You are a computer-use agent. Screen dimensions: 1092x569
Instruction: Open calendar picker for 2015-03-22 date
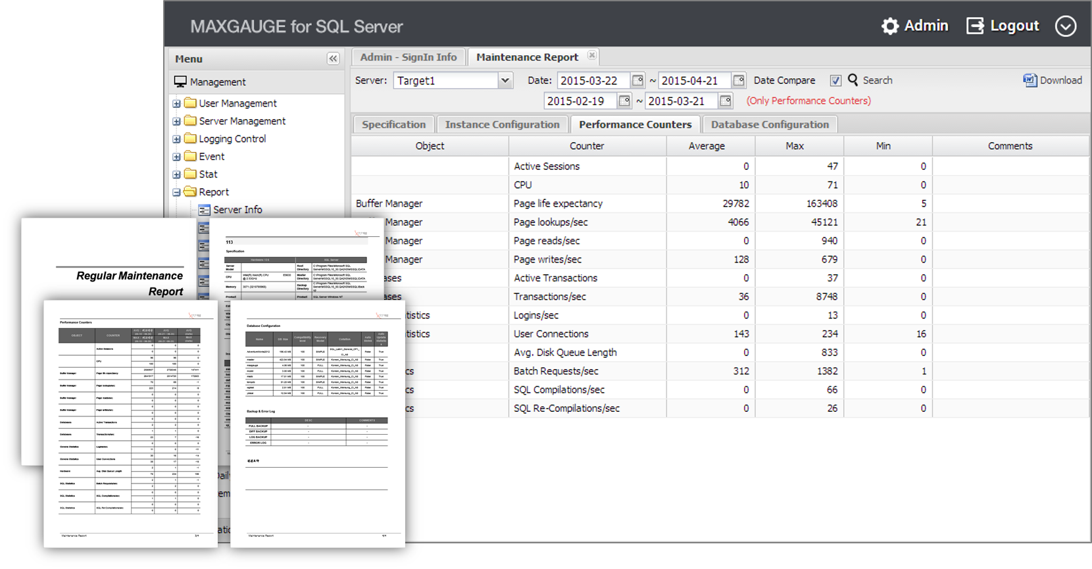[637, 80]
